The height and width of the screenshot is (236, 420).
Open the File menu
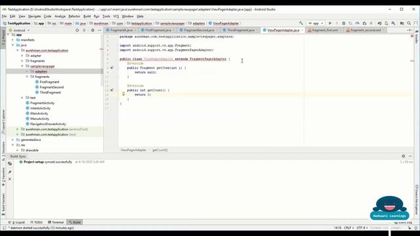[5, 16]
